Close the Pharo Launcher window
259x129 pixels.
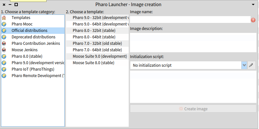pyautogui.click(x=4, y=5)
